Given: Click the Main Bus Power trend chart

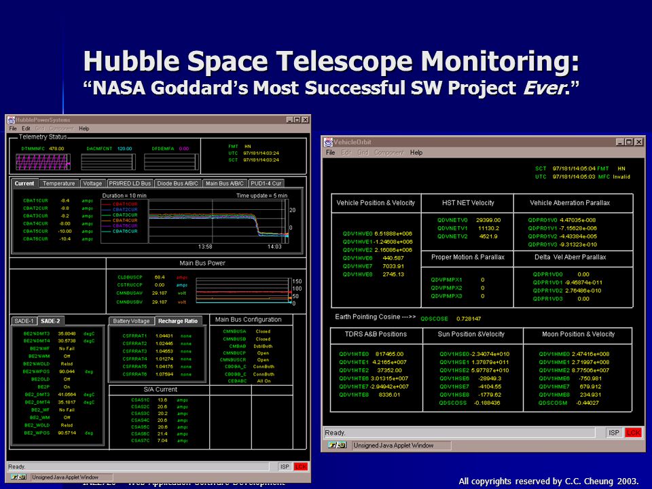Looking at the screenshot, I should tap(244, 291).
